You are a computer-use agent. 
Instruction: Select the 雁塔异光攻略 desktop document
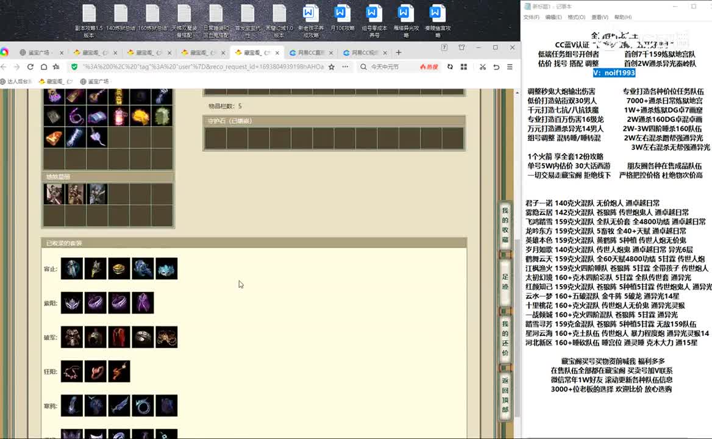point(406,21)
